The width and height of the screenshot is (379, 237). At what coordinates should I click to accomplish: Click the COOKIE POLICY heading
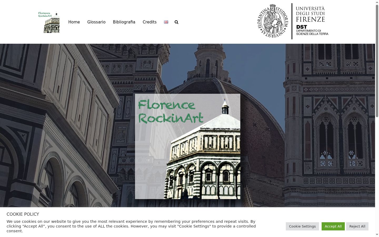click(x=23, y=214)
